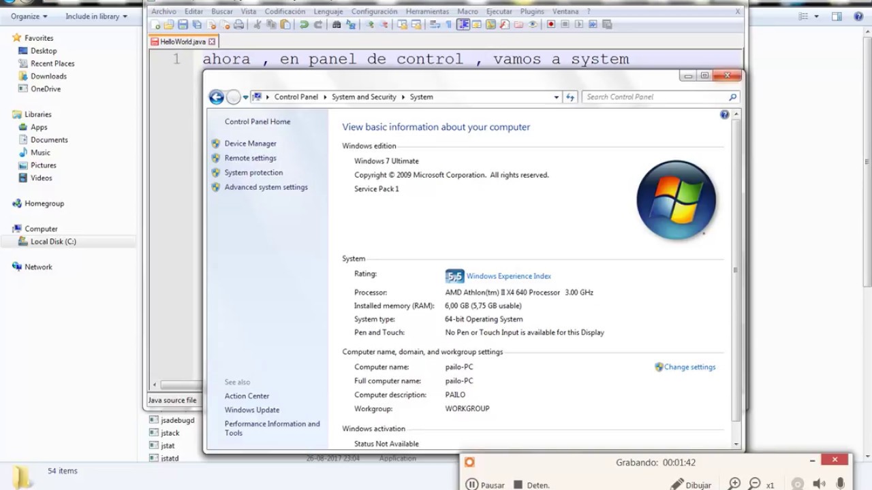Click the Save icon in Notepad++ toolbar
This screenshot has width=872, height=490.
tap(183, 24)
